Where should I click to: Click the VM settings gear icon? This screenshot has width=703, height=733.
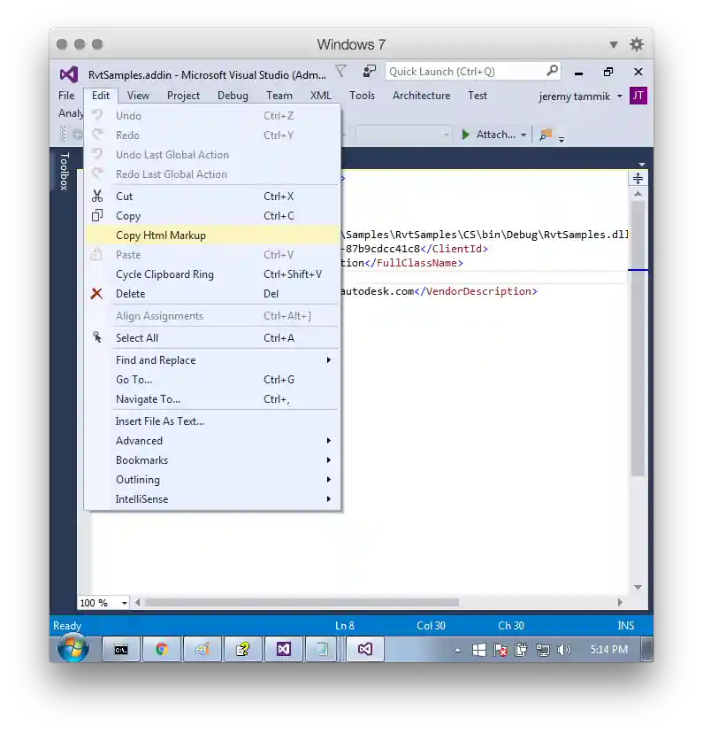click(636, 44)
